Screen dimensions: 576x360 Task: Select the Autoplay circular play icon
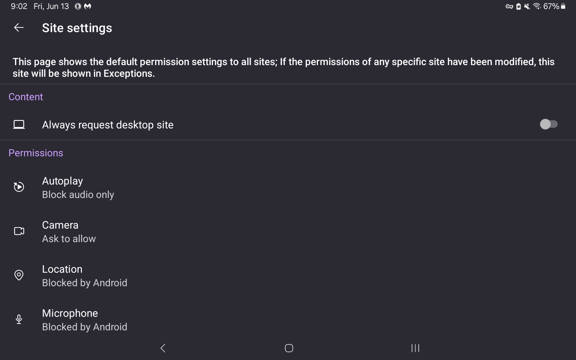pos(19,187)
